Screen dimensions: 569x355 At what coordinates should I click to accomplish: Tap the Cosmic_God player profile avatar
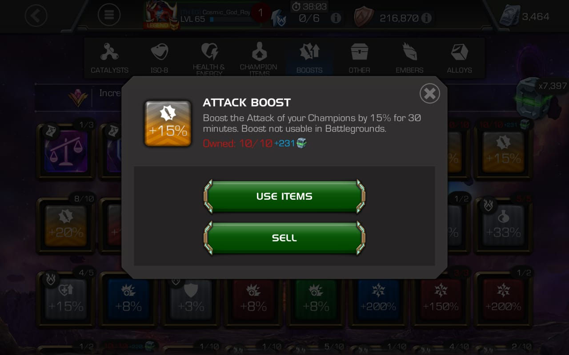(161, 16)
